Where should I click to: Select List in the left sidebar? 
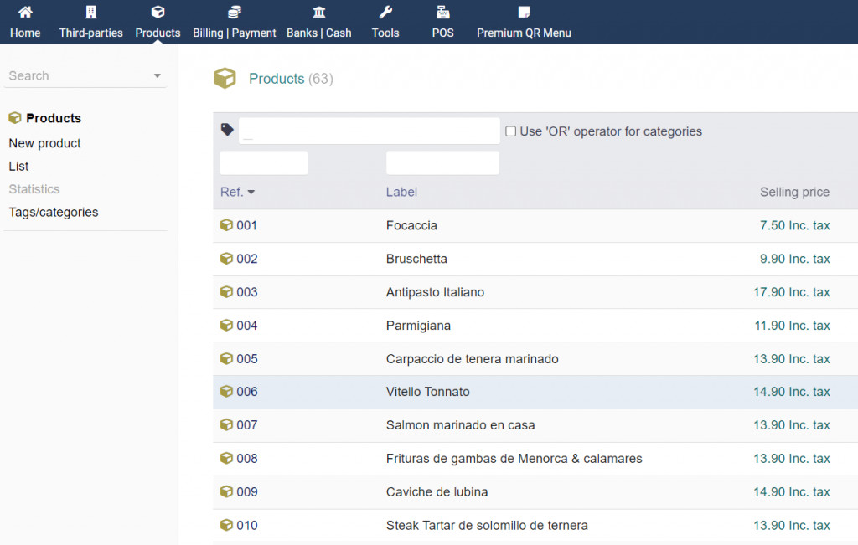(x=18, y=167)
